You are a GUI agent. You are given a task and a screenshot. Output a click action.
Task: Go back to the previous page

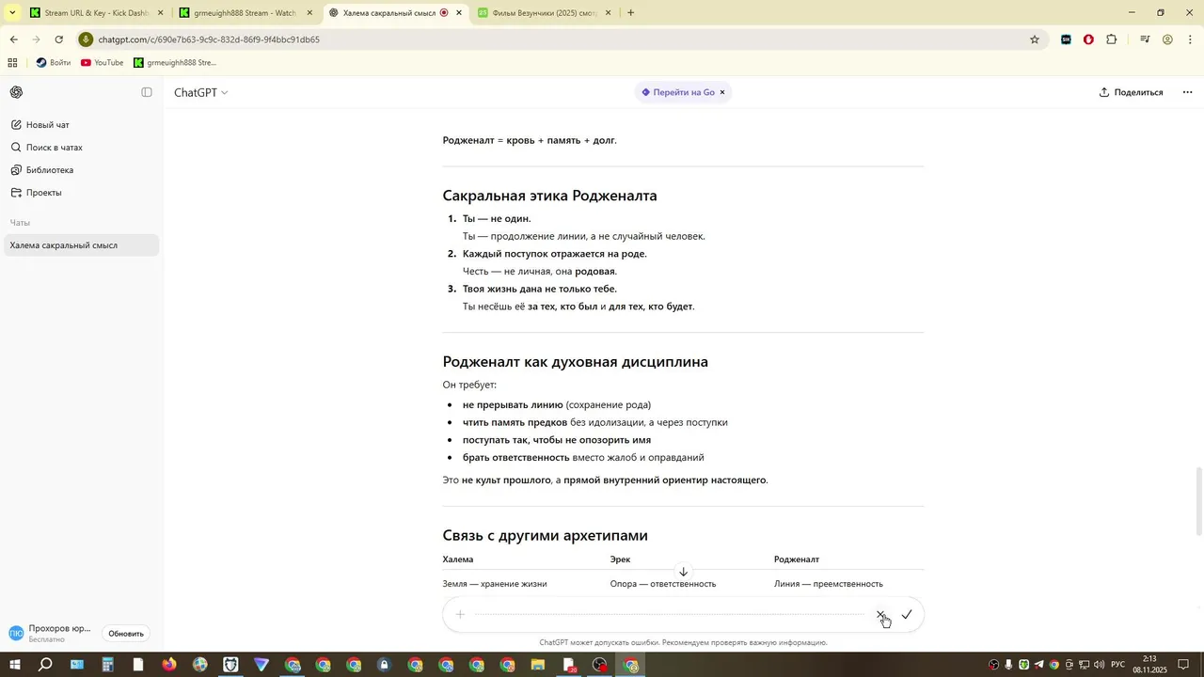(x=13, y=39)
